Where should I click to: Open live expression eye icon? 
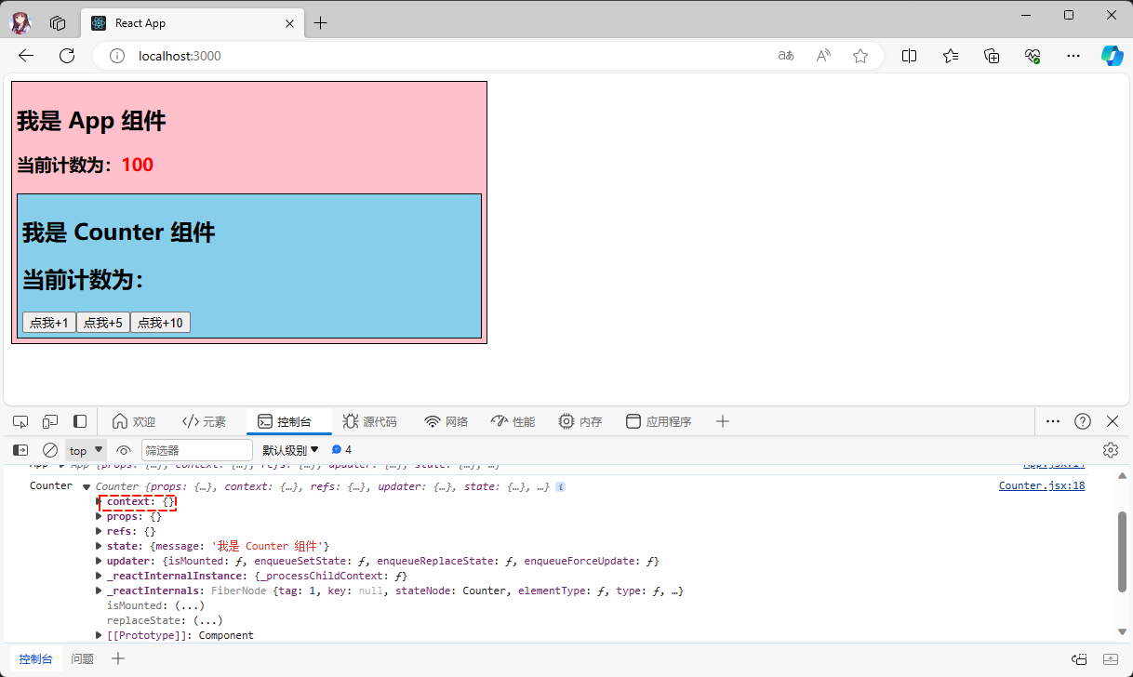point(124,450)
